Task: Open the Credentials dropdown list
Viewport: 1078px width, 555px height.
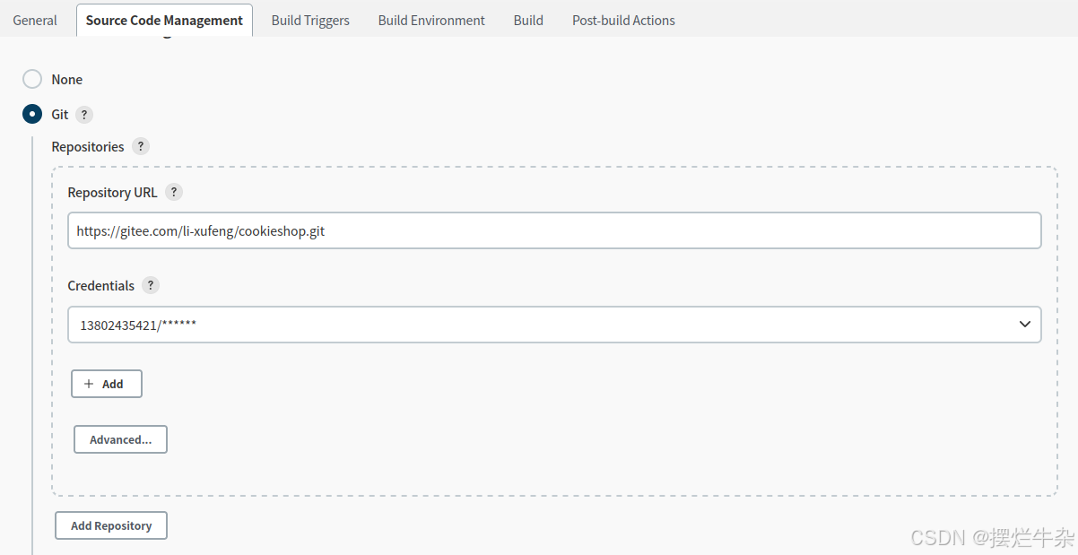Action: tap(554, 325)
